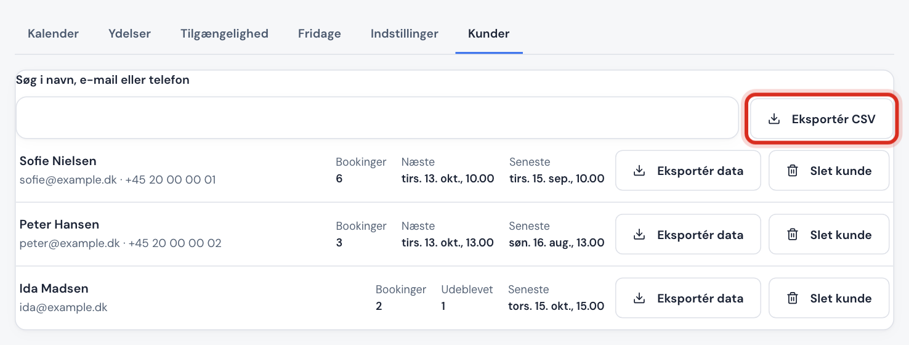Focus the customer search input field

coord(377,118)
